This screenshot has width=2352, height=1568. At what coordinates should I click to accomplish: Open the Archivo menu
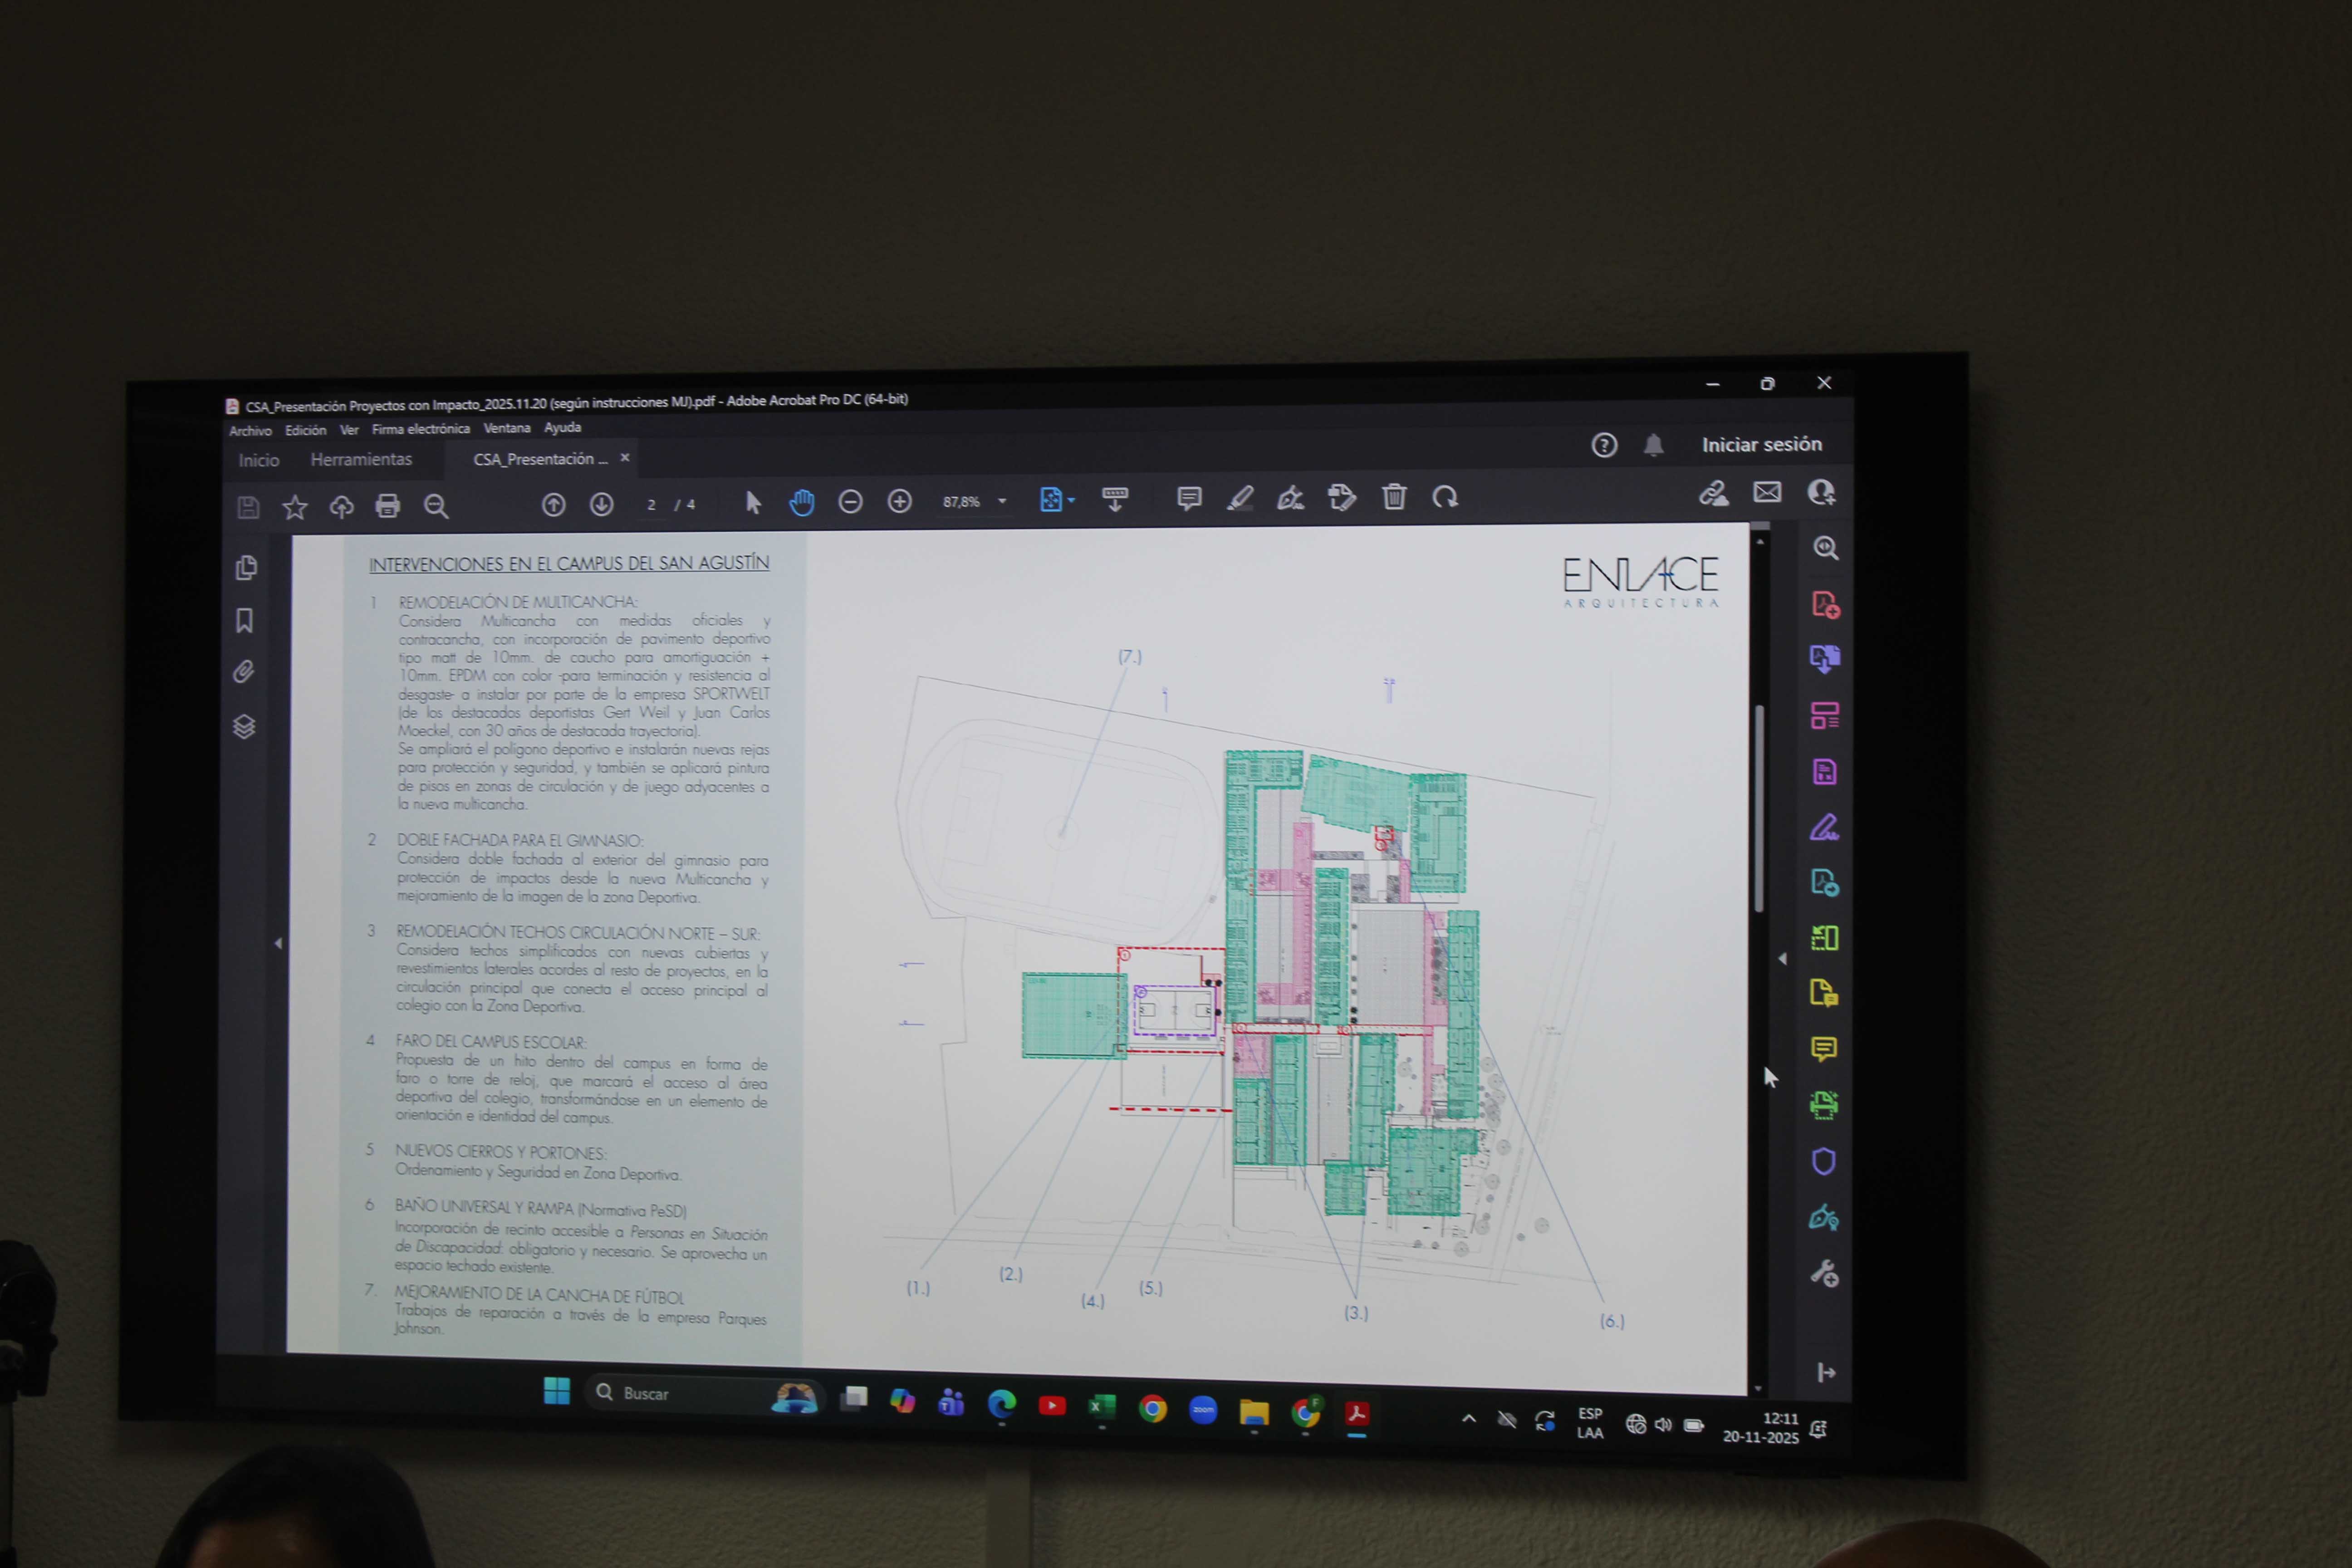coord(250,431)
